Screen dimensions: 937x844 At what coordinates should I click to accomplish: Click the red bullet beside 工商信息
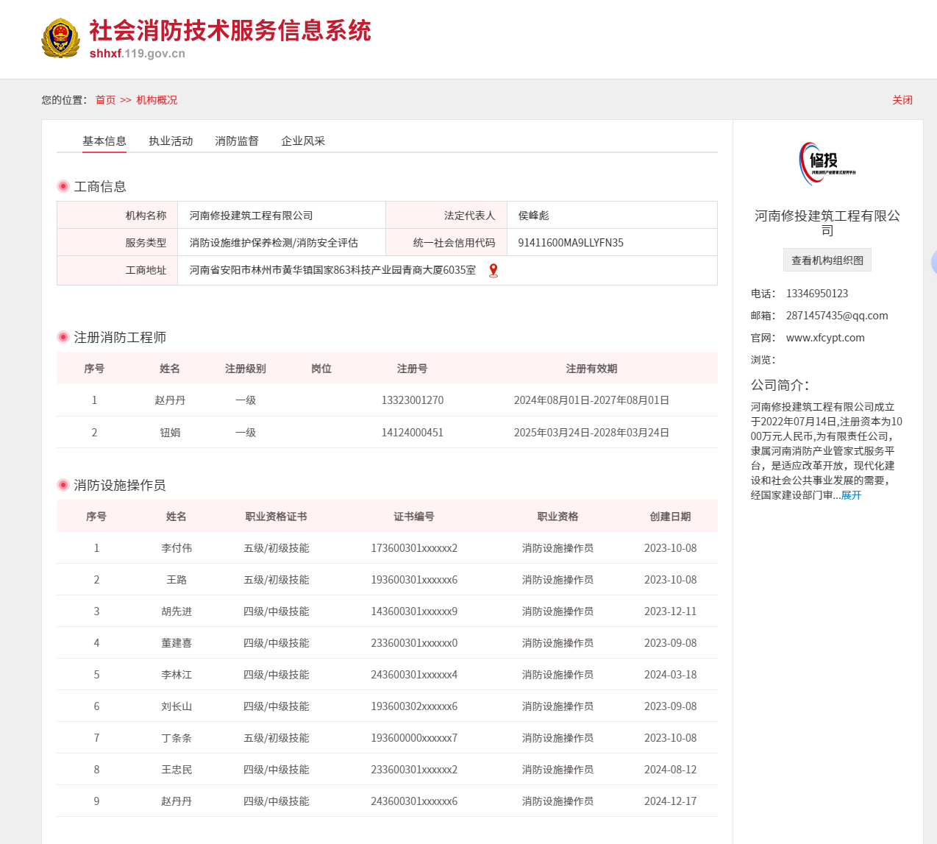coord(63,186)
